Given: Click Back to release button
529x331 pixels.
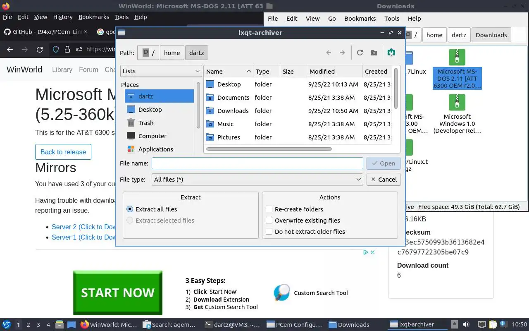Looking at the screenshot, I should pos(63,152).
